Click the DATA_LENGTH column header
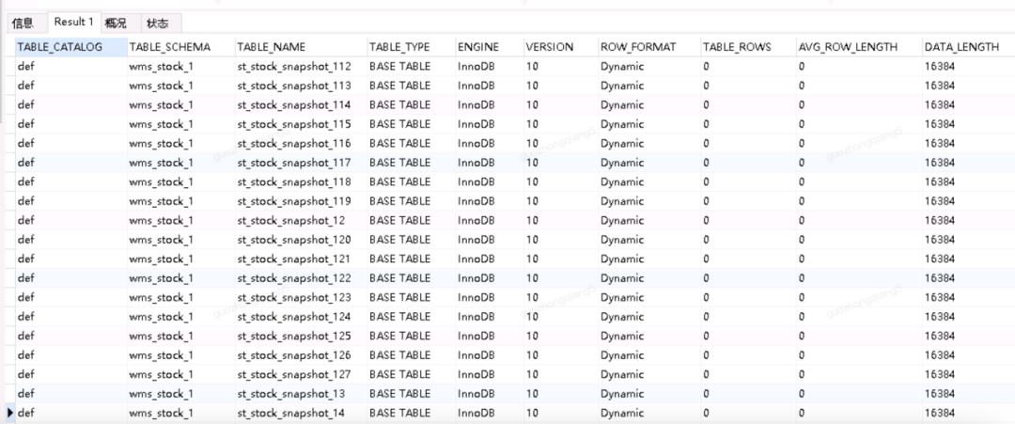This screenshot has width=1015, height=424. (x=968, y=47)
